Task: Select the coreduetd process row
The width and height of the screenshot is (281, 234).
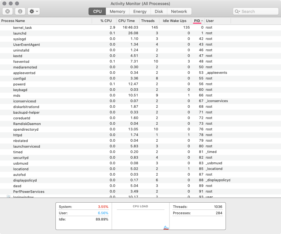Action: 140,118
